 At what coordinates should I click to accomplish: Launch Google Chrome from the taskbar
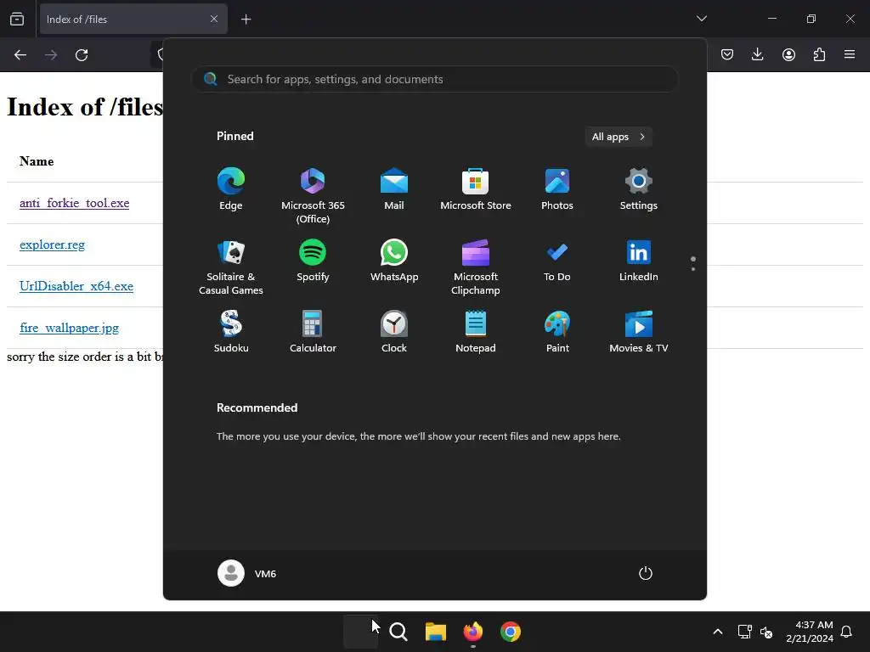click(x=511, y=632)
